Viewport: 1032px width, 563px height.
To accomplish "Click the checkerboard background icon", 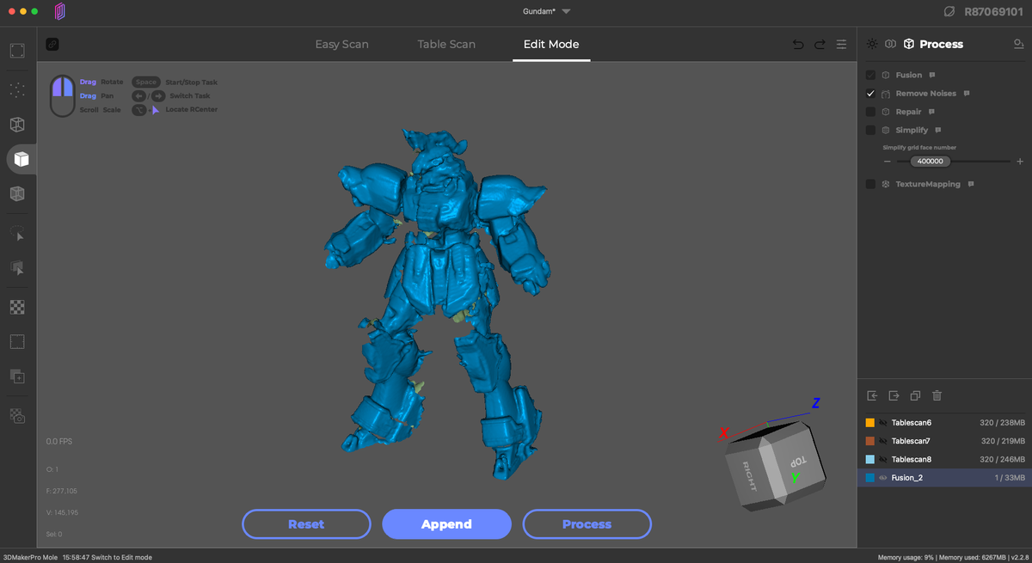I will click(17, 307).
